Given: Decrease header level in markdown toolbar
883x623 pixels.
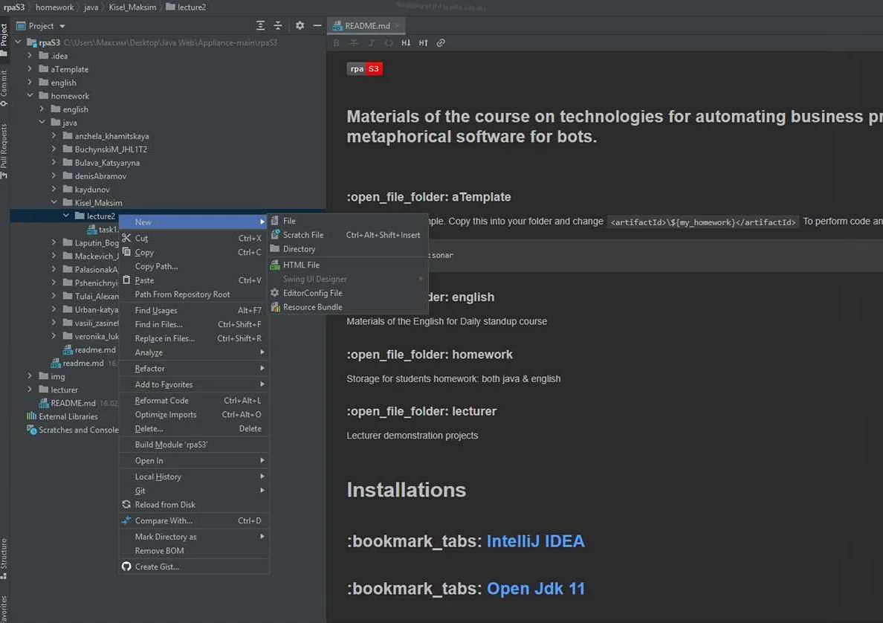Looking at the screenshot, I should point(406,43).
